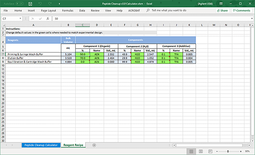This screenshot has height=155, width=255.
Task: Click the Insert Function fx icon
Action: click(47, 18)
